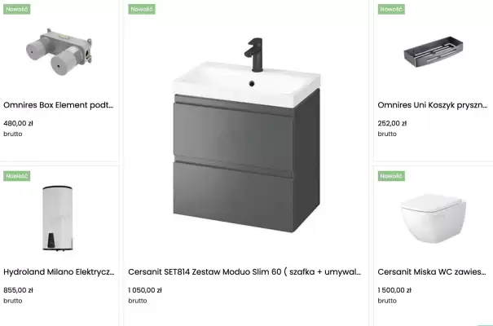Click the 855,00 zł price
493x326 pixels.
[18, 289]
